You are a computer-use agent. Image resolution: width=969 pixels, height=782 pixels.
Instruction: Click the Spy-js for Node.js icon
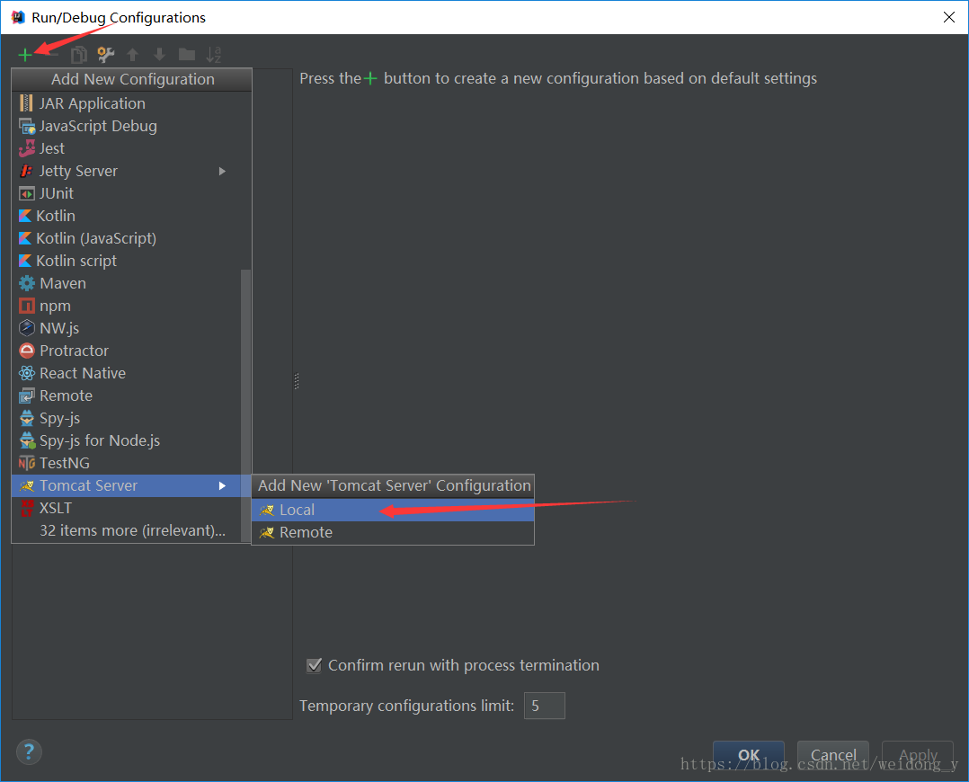(x=27, y=440)
